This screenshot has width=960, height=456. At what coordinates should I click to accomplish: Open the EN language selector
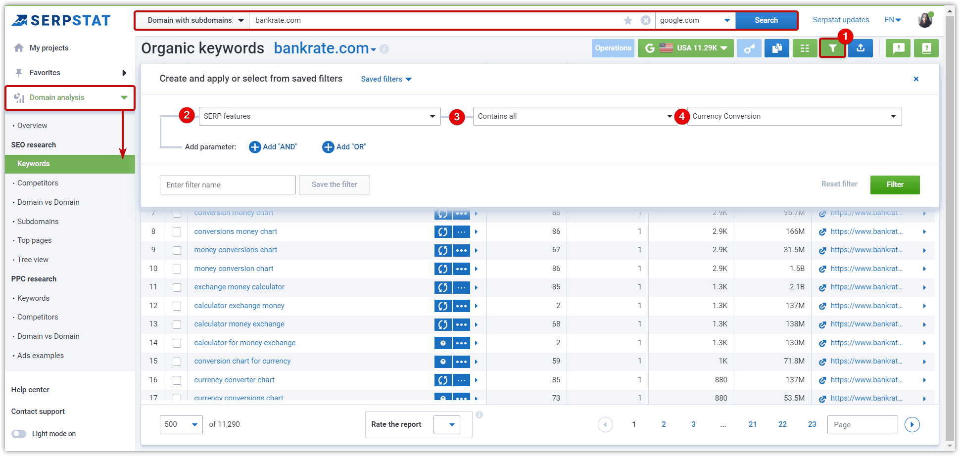click(893, 20)
